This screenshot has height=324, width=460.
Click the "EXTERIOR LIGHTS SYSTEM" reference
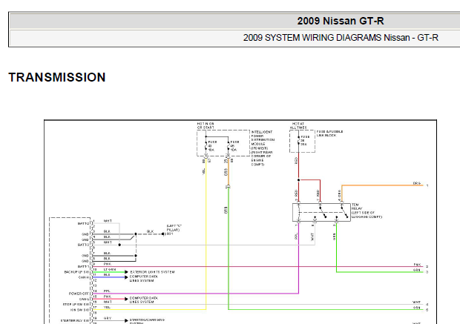152,272
